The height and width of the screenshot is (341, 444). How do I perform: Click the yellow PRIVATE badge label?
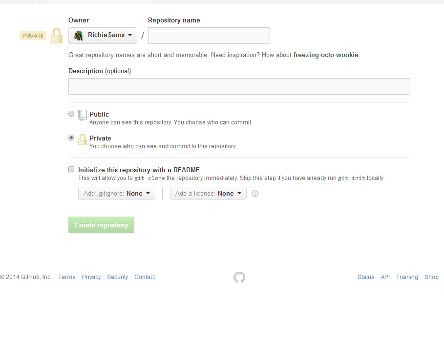pos(33,36)
